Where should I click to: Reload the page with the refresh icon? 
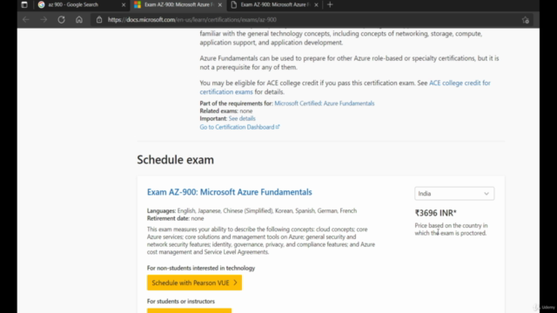click(62, 19)
